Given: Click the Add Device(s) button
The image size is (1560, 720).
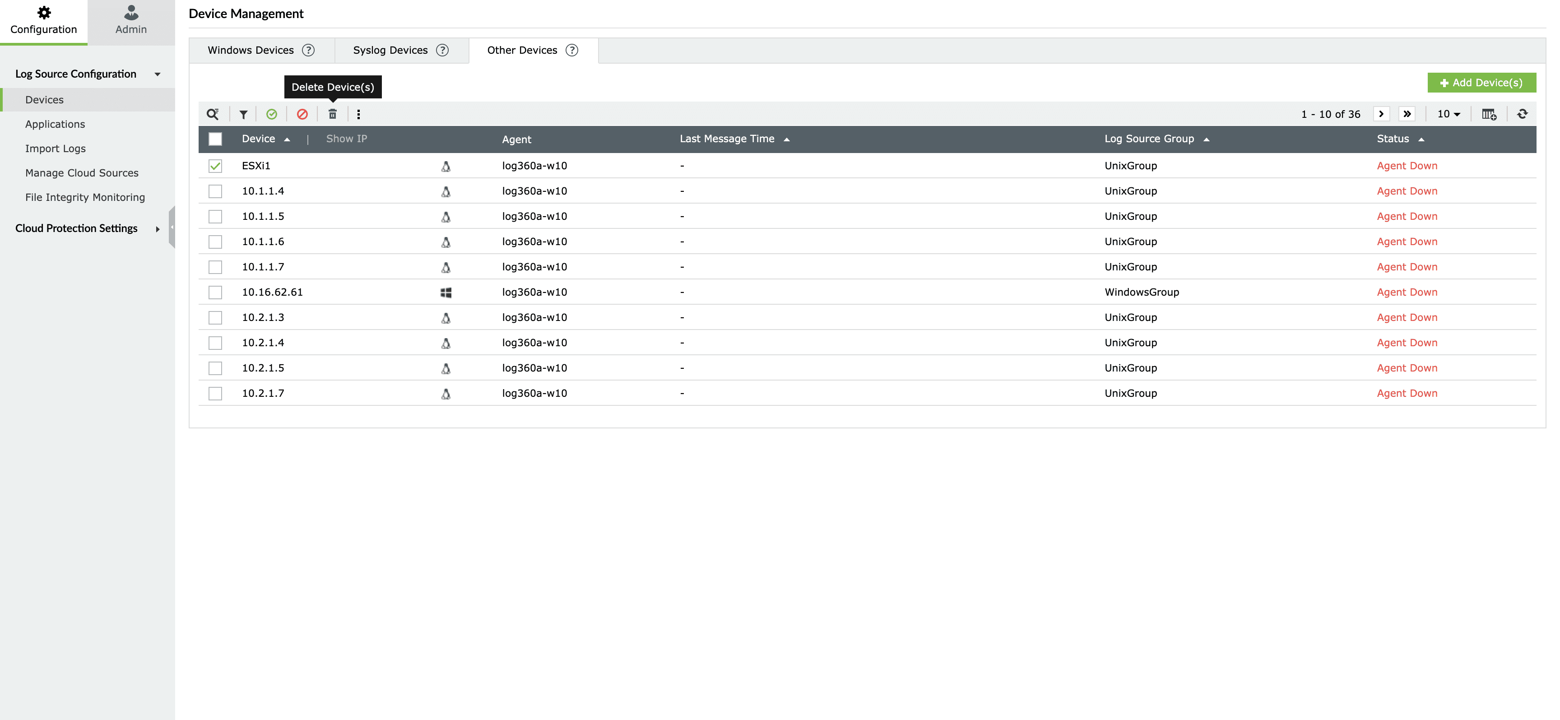Looking at the screenshot, I should point(1481,82).
